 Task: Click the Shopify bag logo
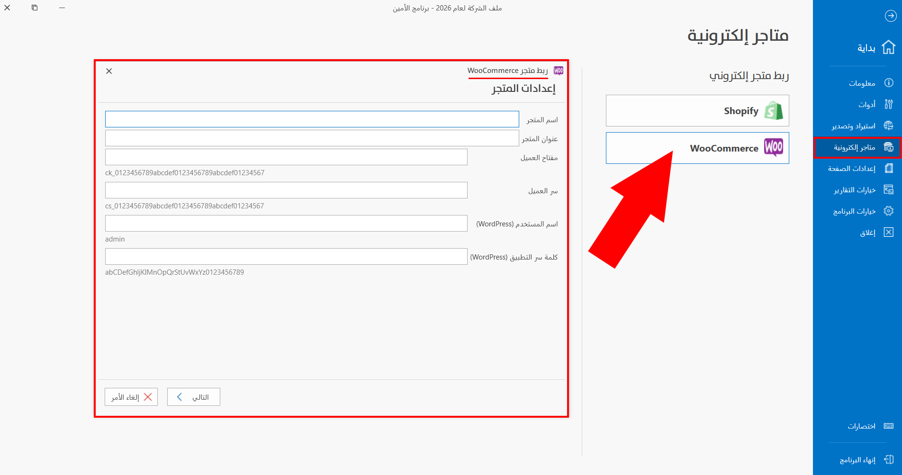(774, 111)
